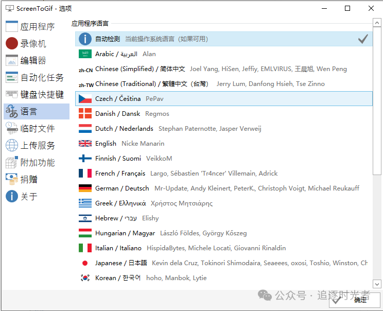
Task: Click the Korean flag icon
Action: 85,278
